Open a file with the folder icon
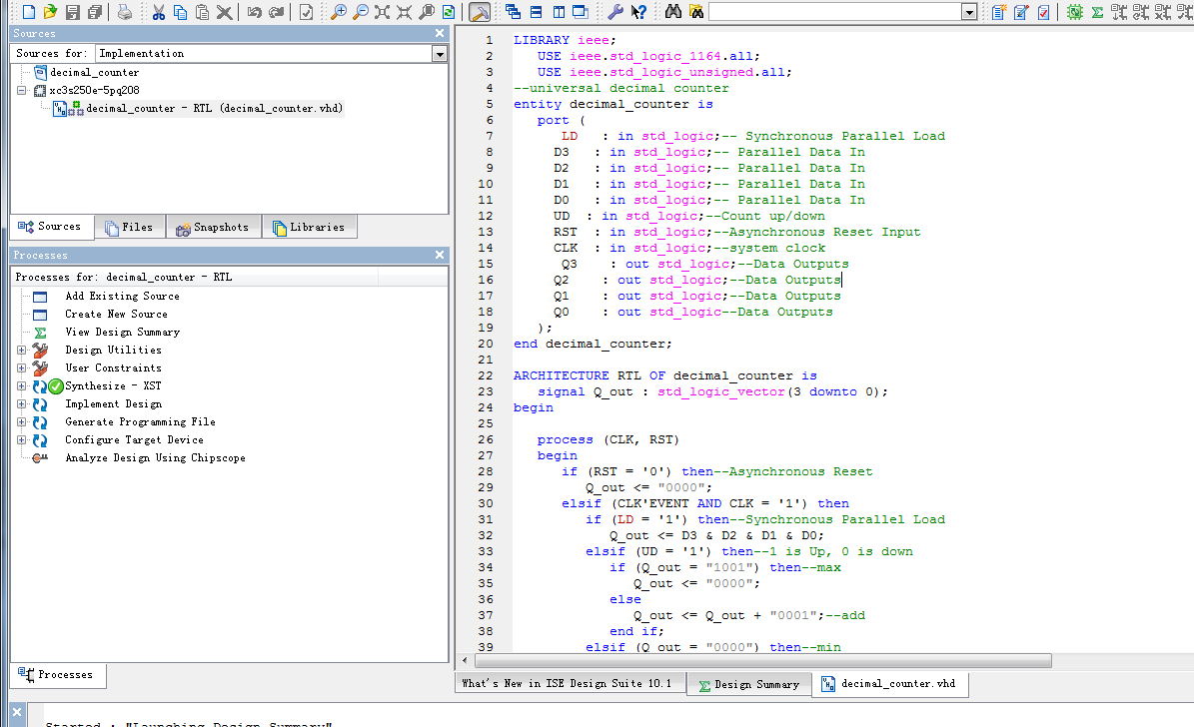The image size is (1194, 727). click(50, 12)
